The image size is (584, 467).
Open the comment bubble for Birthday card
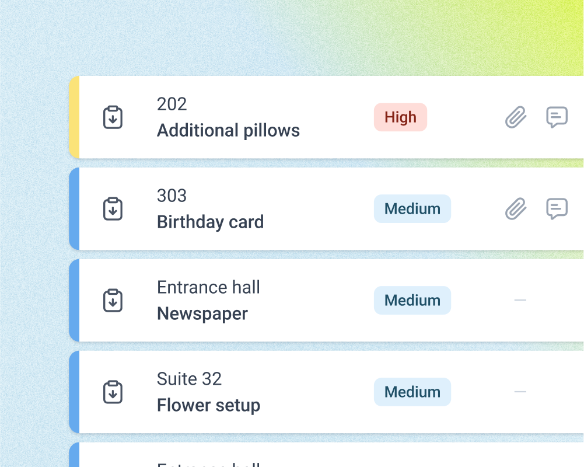[557, 208]
